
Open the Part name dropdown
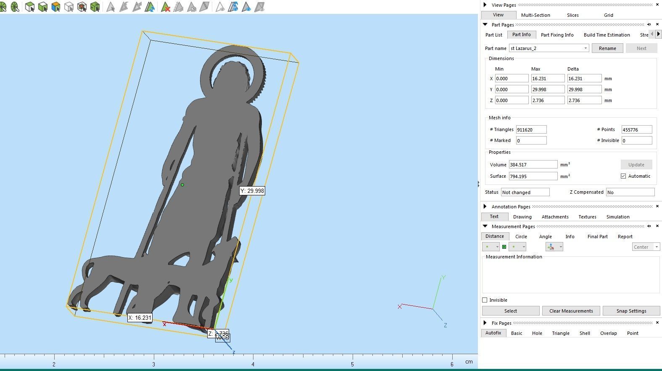click(586, 48)
